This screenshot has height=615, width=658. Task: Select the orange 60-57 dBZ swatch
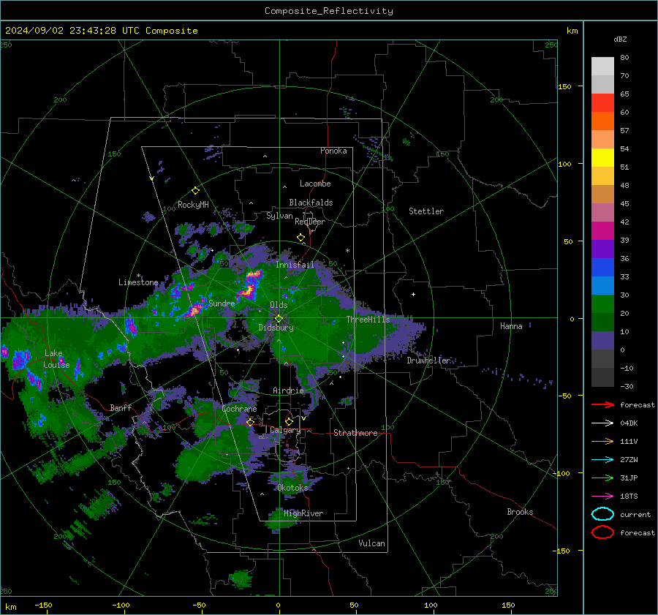coord(602,121)
